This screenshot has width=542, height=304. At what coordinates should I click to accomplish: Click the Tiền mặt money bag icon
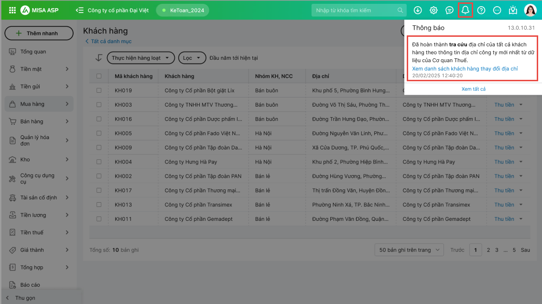point(12,69)
